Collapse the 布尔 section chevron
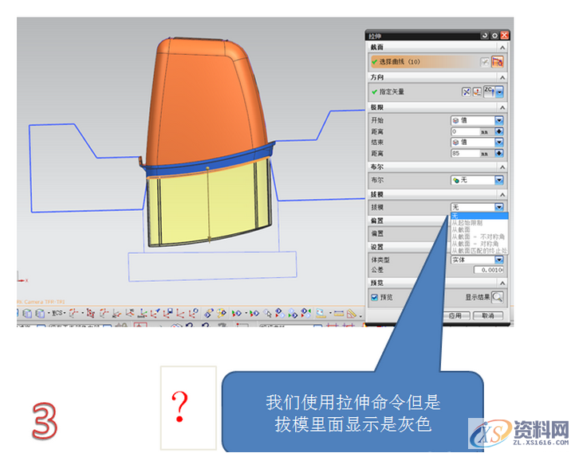Screen dimensions: 575x453 (x=502, y=167)
